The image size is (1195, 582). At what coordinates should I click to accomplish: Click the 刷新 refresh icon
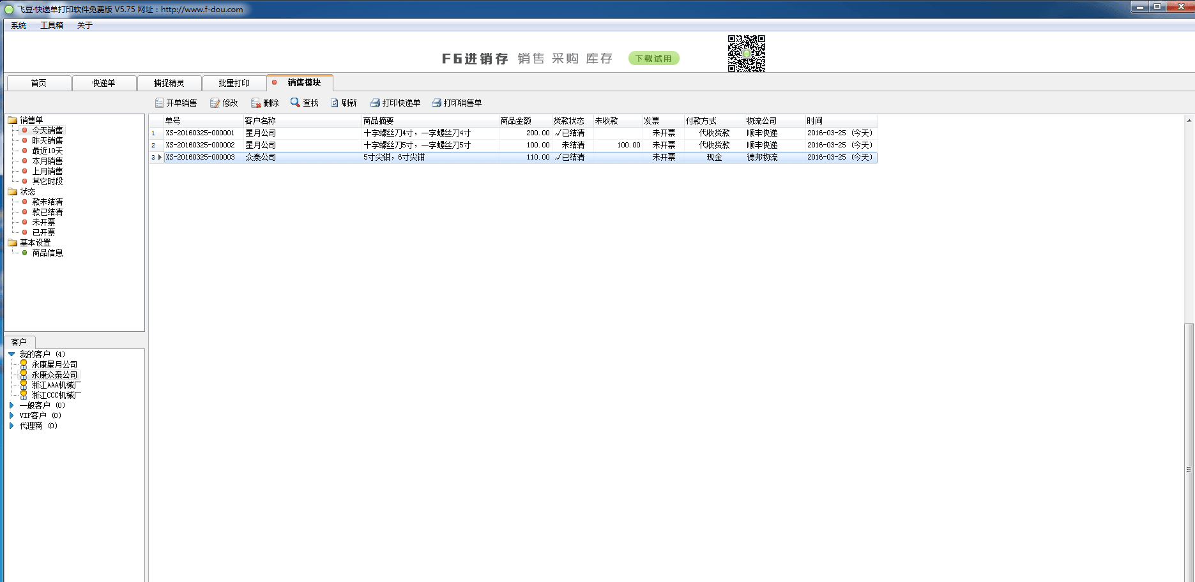[x=334, y=103]
